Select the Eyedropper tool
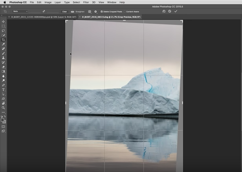The image size is (242, 172). point(4,44)
